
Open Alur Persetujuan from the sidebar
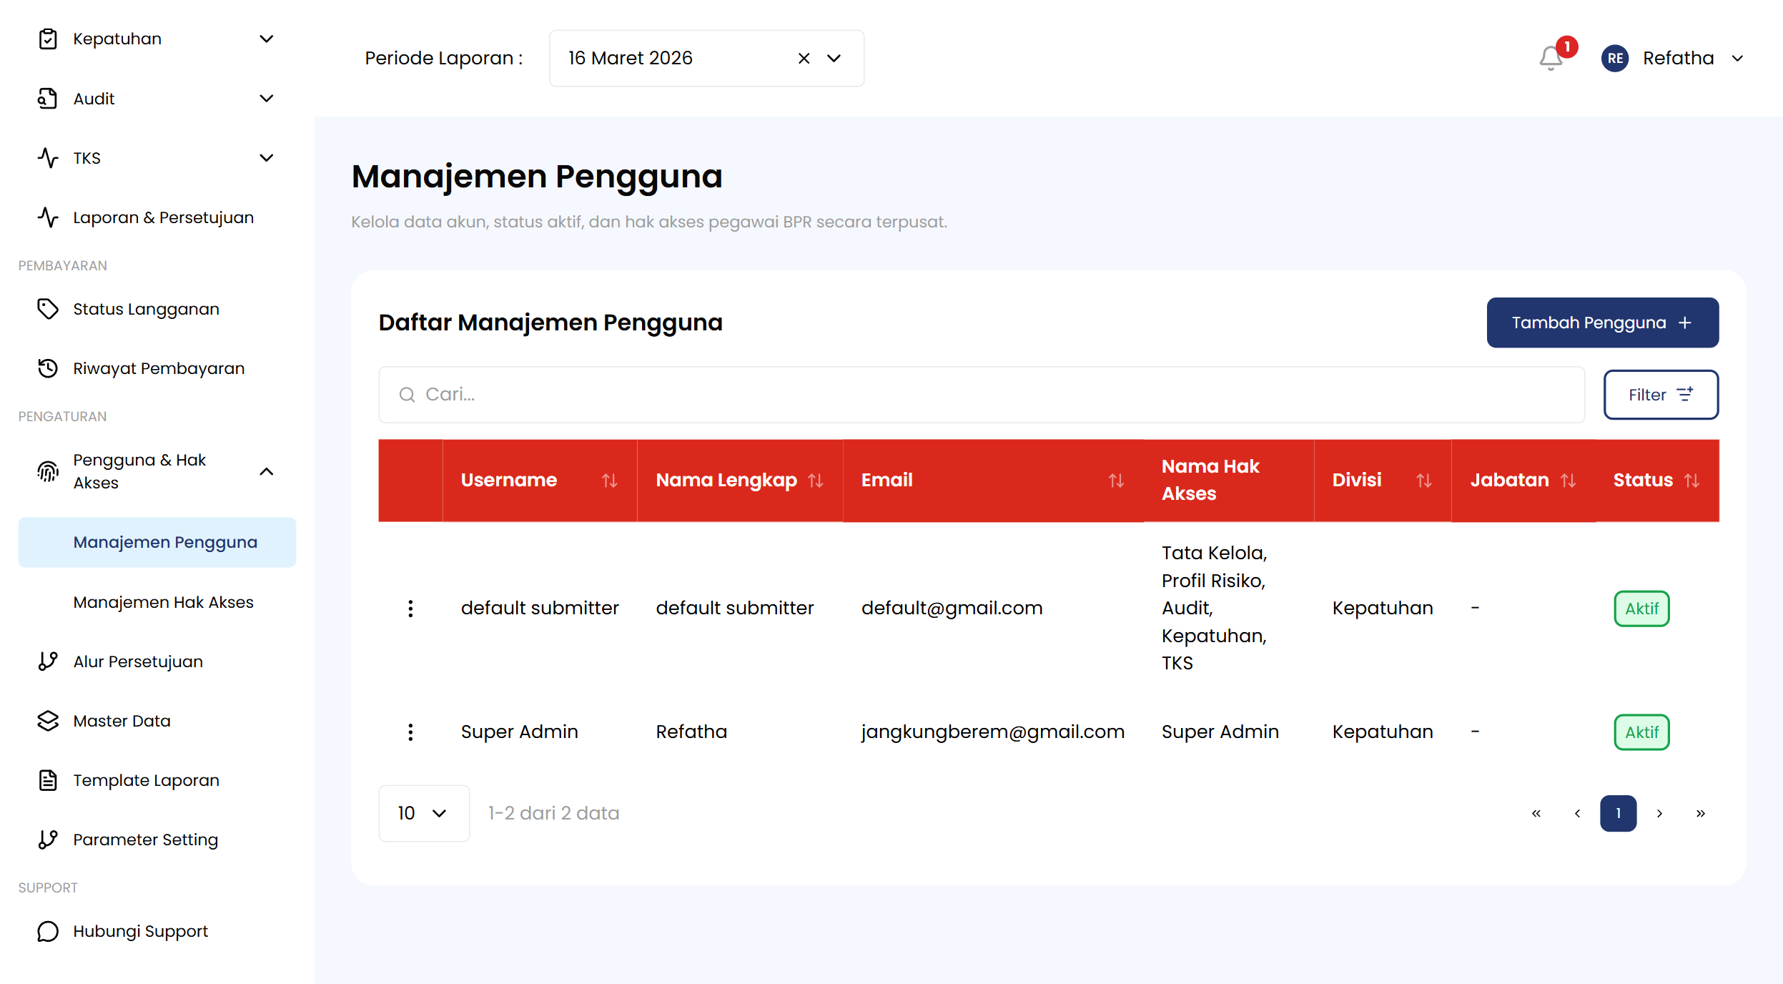[137, 661]
